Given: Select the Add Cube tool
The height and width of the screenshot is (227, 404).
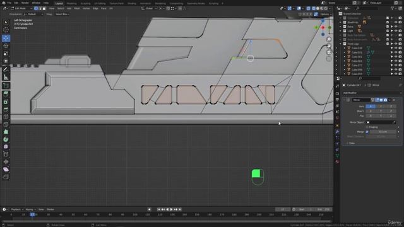Looking at the screenshot, I should (x=6, y=86).
